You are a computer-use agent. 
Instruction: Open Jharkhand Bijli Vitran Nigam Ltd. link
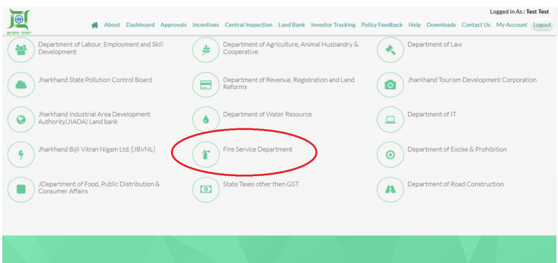click(x=97, y=149)
